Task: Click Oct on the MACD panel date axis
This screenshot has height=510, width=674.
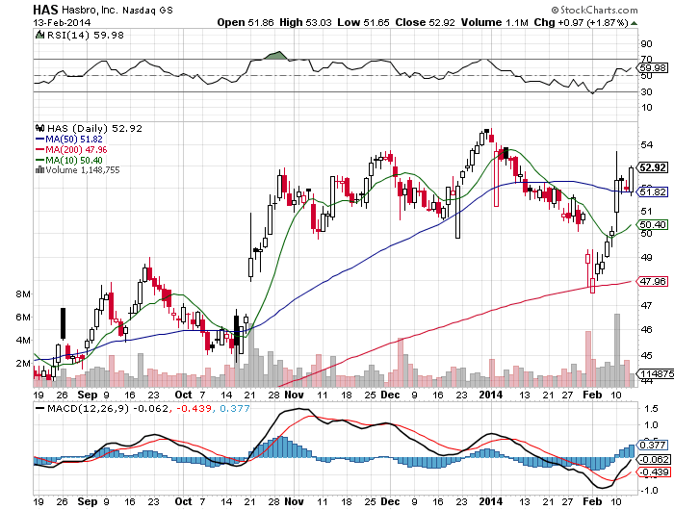Action: 183,501
